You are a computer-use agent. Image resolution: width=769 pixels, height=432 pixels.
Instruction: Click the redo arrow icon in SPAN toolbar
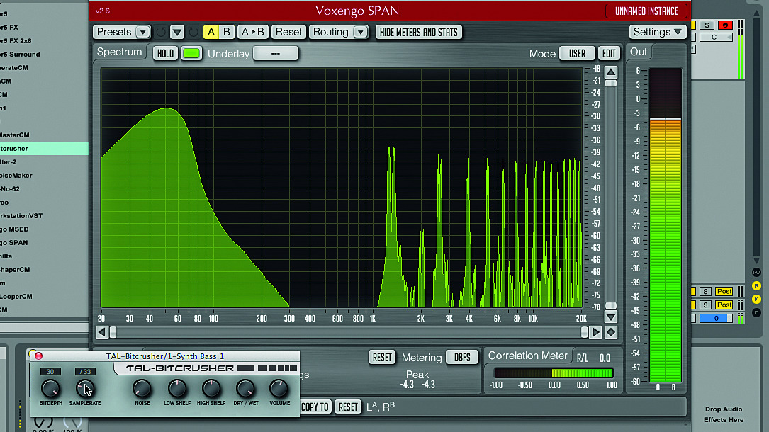(x=193, y=33)
